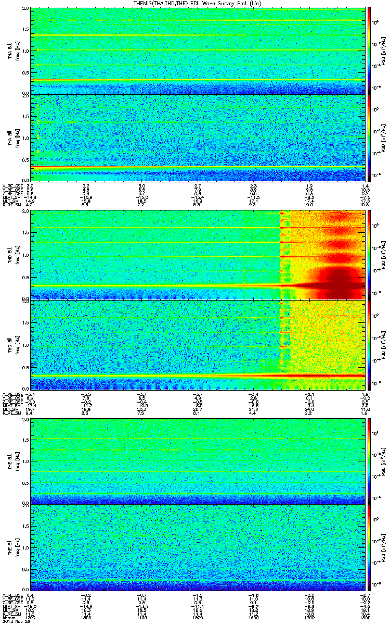This screenshot has width=390, height=625.
Task: Click the THA BL PSD color bar
Action: tap(370, 51)
